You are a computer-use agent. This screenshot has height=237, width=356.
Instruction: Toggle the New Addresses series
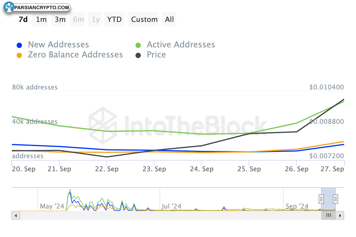pos(58,45)
